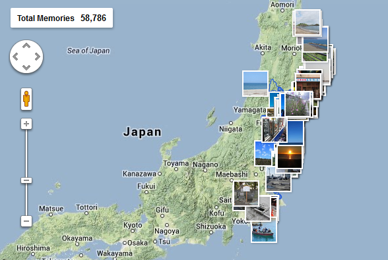Viewport: 388px width, 260px height.
Task: Select the orange Street View pegman
Action: pyautogui.click(x=26, y=99)
